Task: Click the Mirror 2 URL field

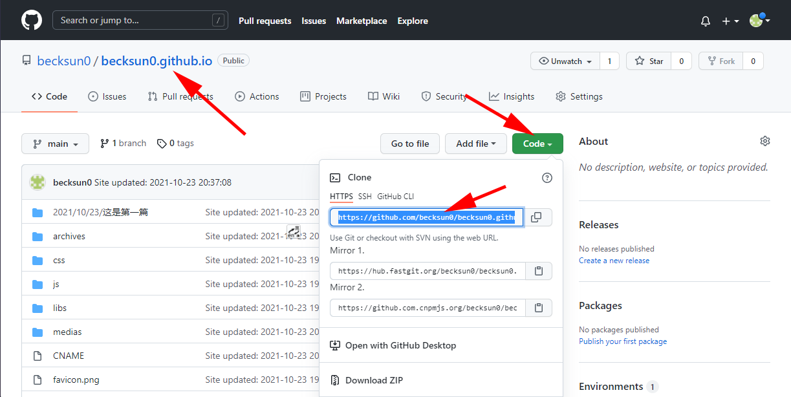Action: click(428, 308)
